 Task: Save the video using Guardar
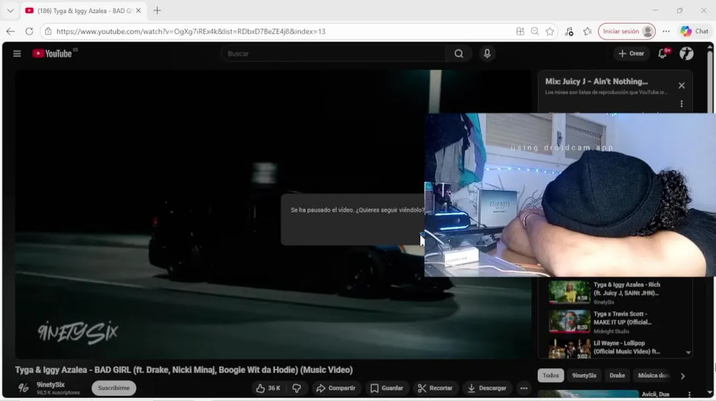coord(386,388)
